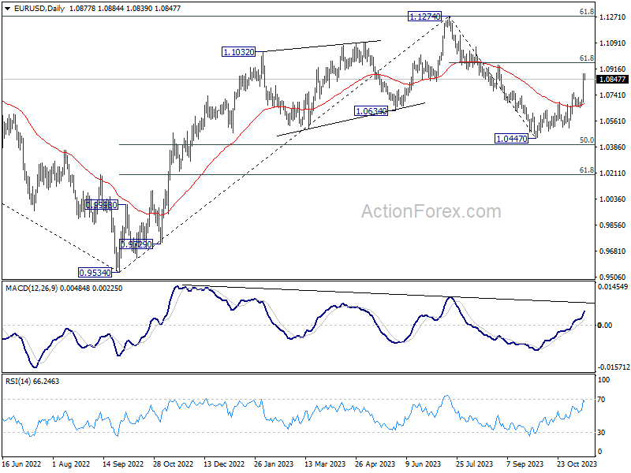The height and width of the screenshot is (473, 631).
Task: Click the RSI 70 level value
Action: tap(601, 400)
